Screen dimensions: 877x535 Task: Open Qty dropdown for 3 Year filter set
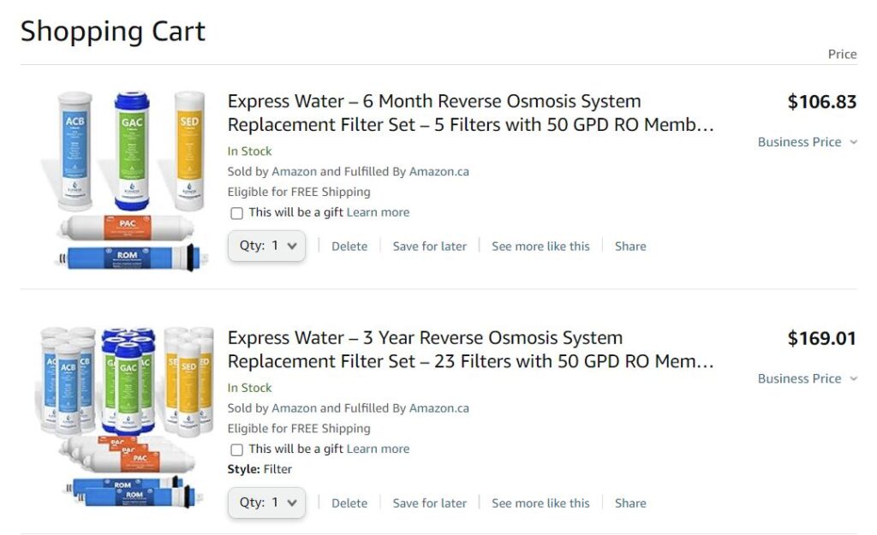pos(267,502)
